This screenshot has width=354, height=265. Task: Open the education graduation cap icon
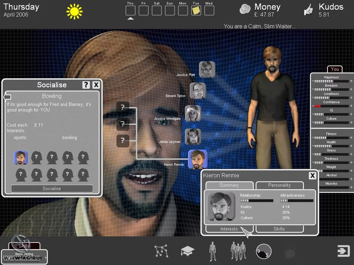tap(187, 251)
